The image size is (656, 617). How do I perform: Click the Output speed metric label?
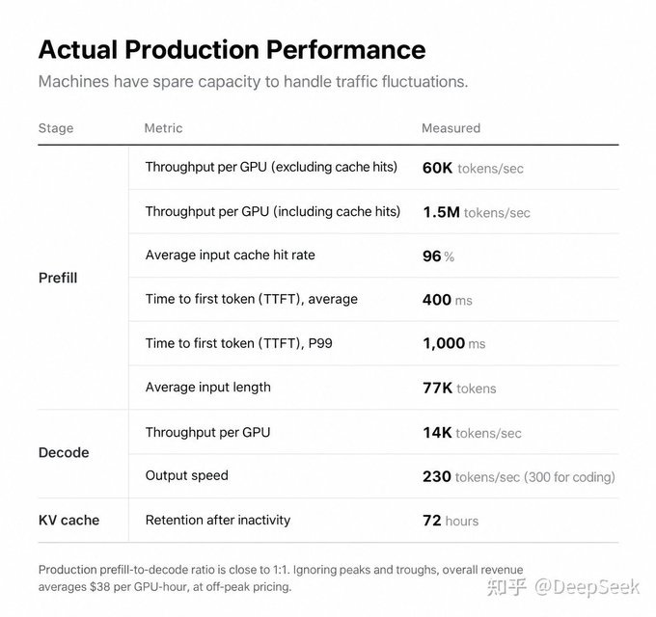click(x=186, y=475)
